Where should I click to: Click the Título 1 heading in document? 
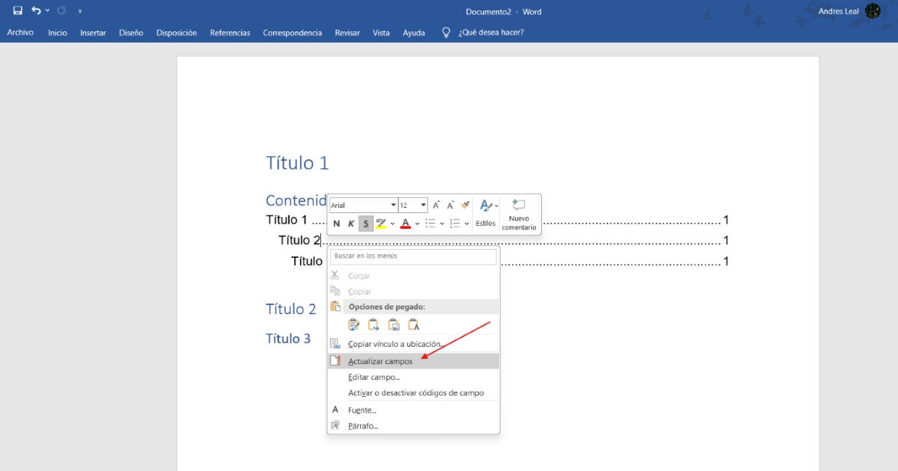[297, 163]
